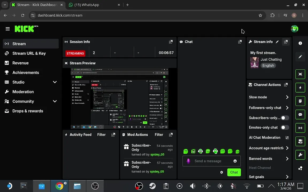Screen dimensions: 308x192
Task: Select Stream in the left navigation
Action: tap(31, 44)
